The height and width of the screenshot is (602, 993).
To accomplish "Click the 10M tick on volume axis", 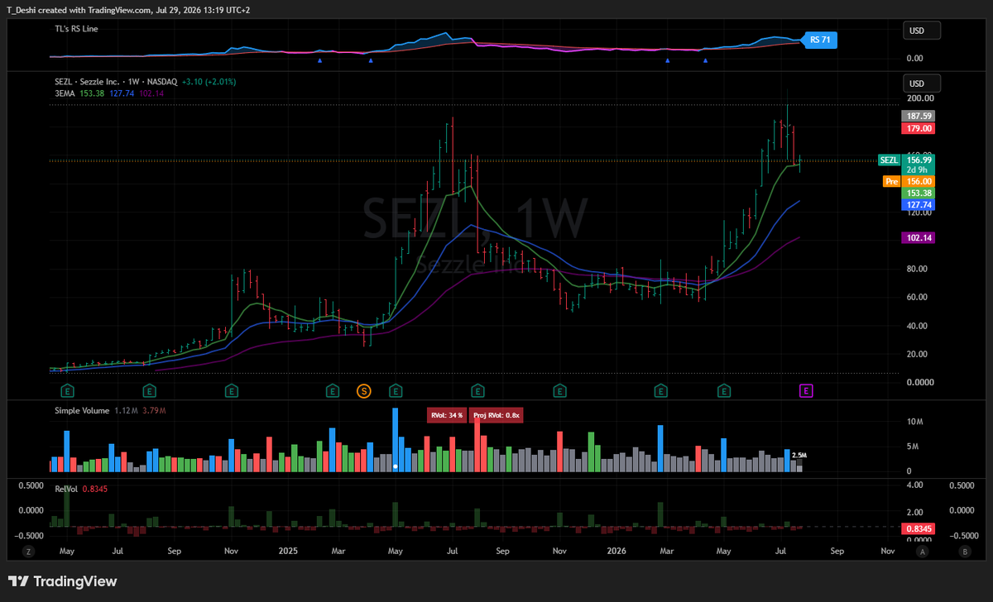I will [914, 422].
